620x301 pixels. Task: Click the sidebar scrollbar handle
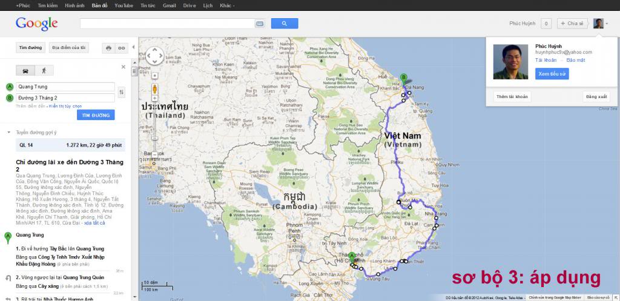(x=134, y=71)
